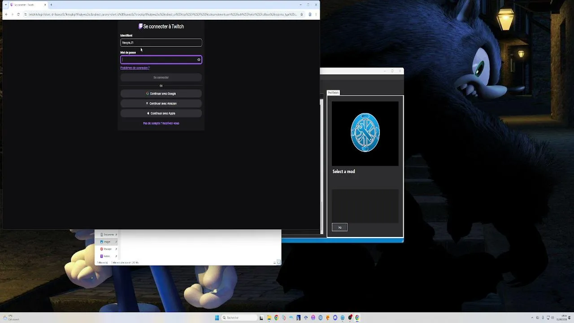Click the Chrome address bar URL
The image size is (574, 323).
pyautogui.click(x=163, y=14)
